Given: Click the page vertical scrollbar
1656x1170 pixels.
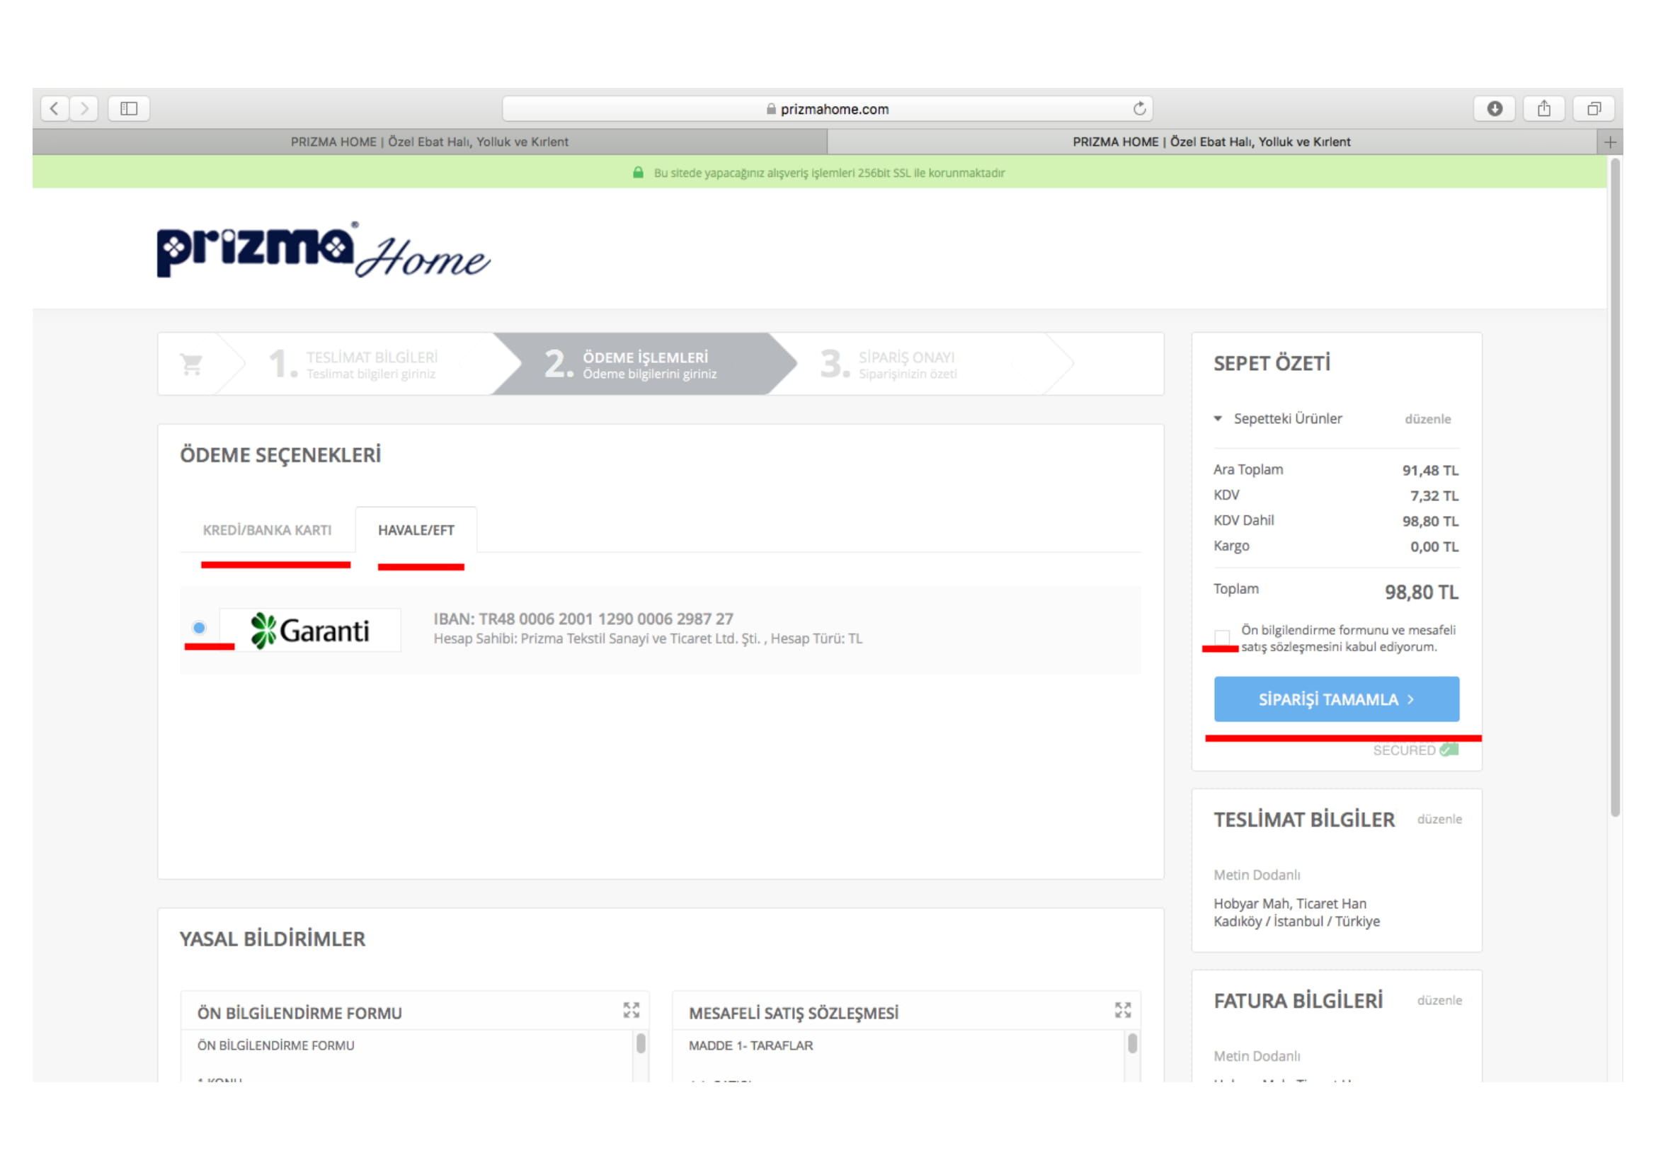Looking at the screenshot, I should pyautogui.click(x=1616, y=487).
